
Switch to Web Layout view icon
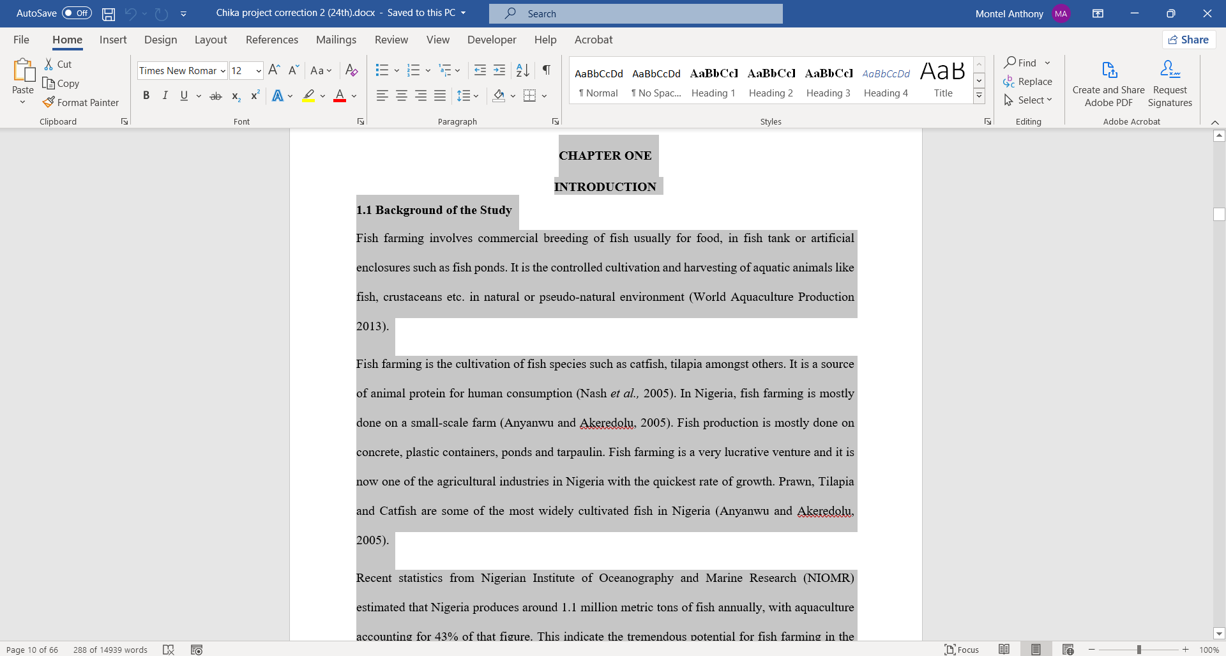click(x=1068, y=649)
